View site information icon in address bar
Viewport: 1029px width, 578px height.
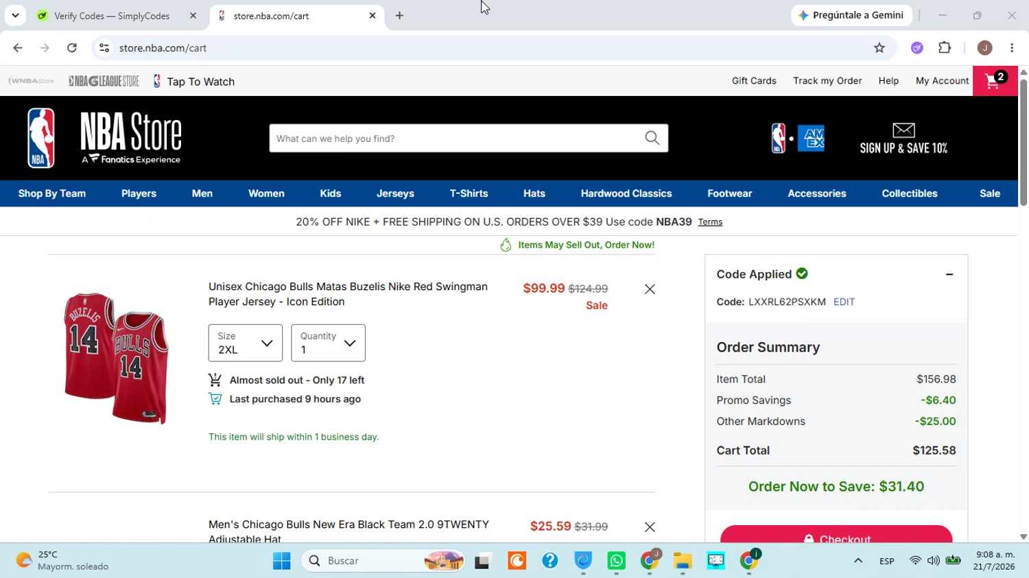tap(104, 48)
